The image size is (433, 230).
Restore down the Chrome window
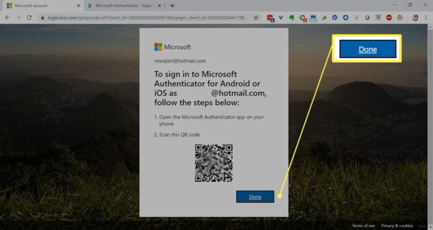[x=410, y=5]
